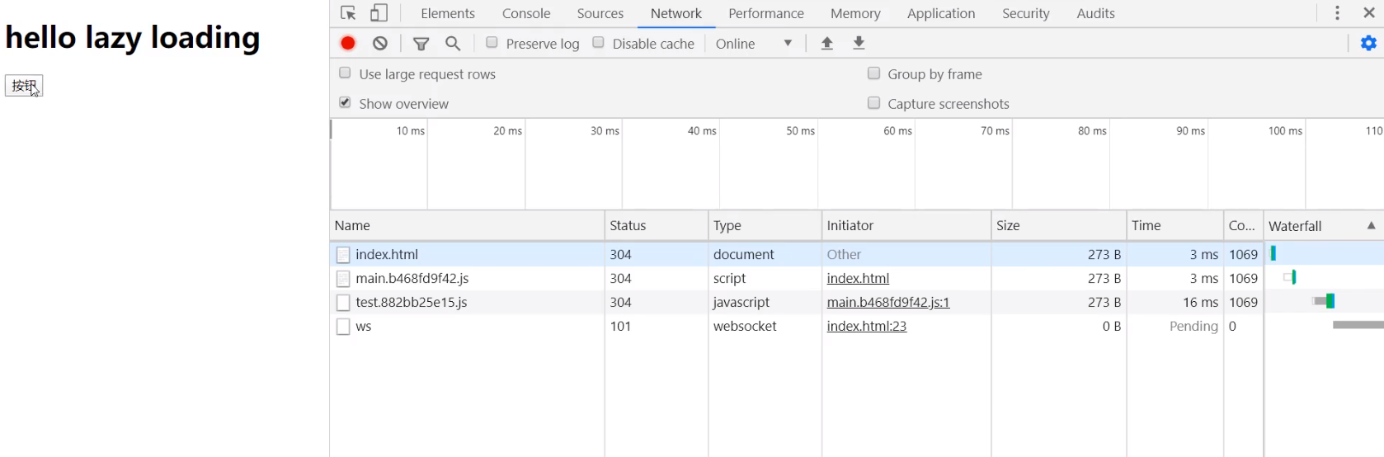This screenshot has width=1384, height=457.
Task: Close the DevTools panel
Action: pyautogui.click(x=1369, y=13)
